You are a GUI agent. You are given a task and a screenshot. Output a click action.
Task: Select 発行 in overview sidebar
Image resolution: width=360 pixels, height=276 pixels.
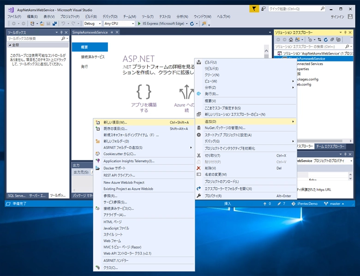point(84,67)
